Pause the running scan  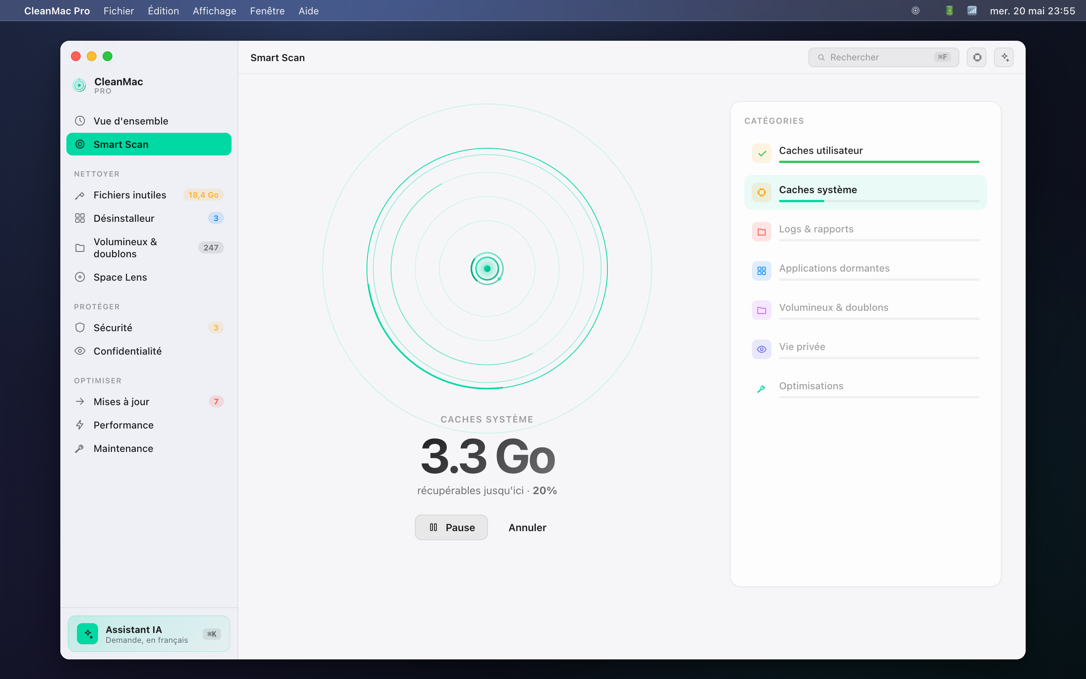pyautogui.click(x=451, y=527)
